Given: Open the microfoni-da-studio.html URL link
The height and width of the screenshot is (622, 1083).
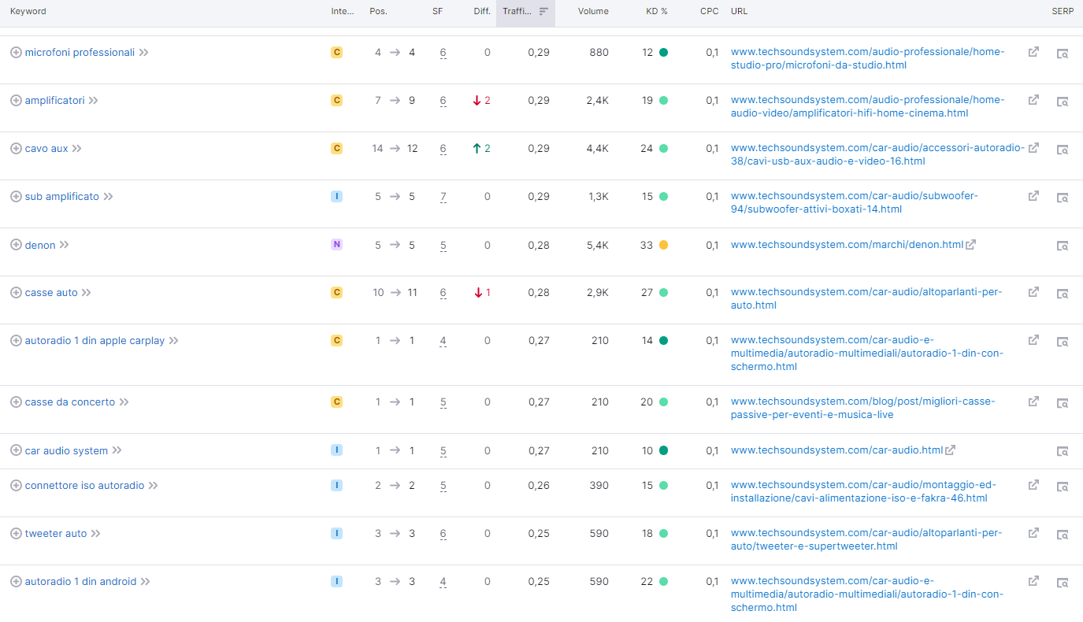Looking at the screenshot, I should (x=867, y=59).
